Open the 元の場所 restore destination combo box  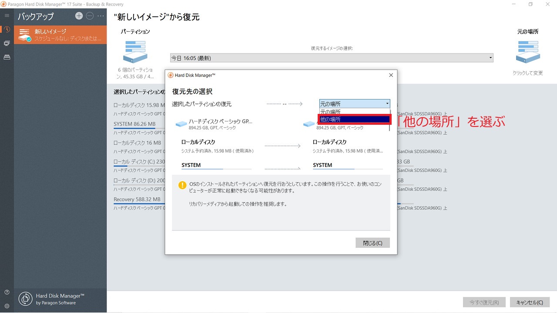[355, 104]
